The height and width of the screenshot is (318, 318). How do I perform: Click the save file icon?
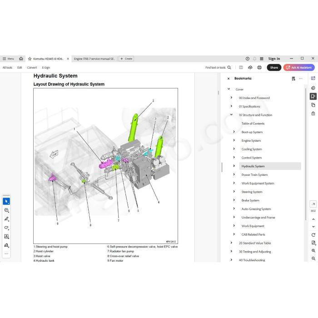[241, 68]
